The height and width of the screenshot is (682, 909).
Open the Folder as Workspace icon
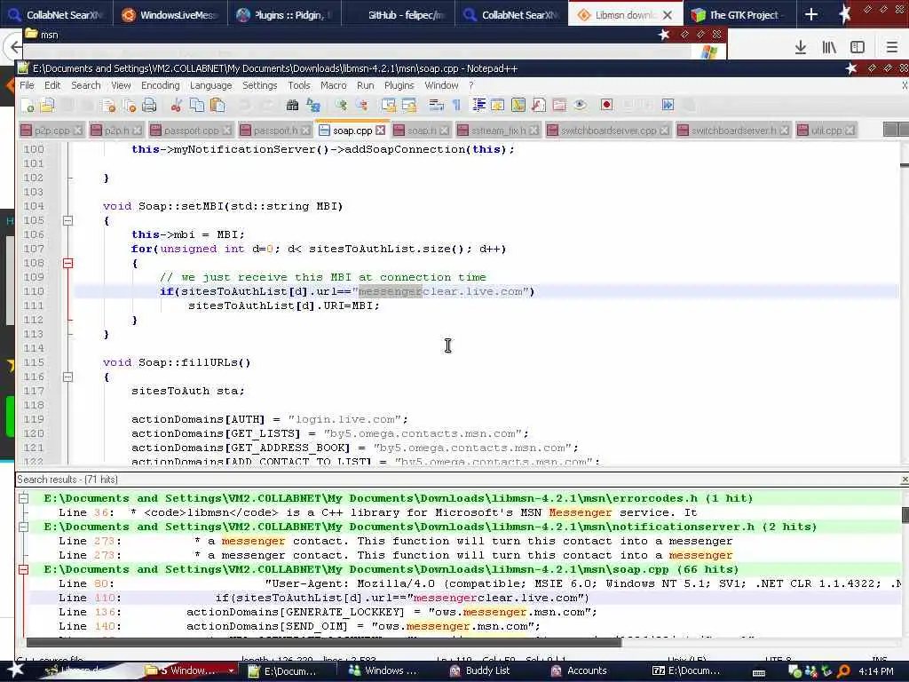(559, 105)
